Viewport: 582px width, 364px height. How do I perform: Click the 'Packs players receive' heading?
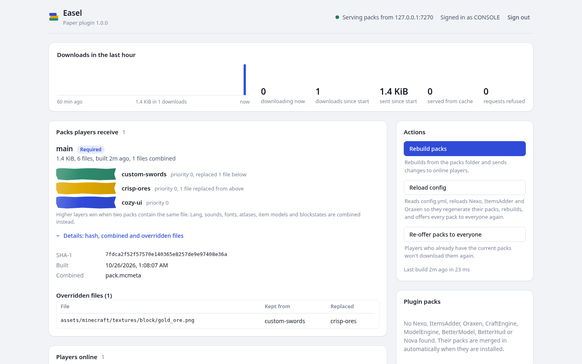click(87, 132)
